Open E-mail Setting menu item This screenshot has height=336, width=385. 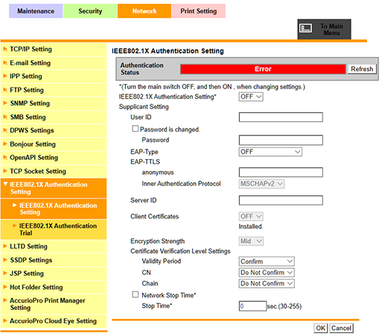[x=54, y=63]
